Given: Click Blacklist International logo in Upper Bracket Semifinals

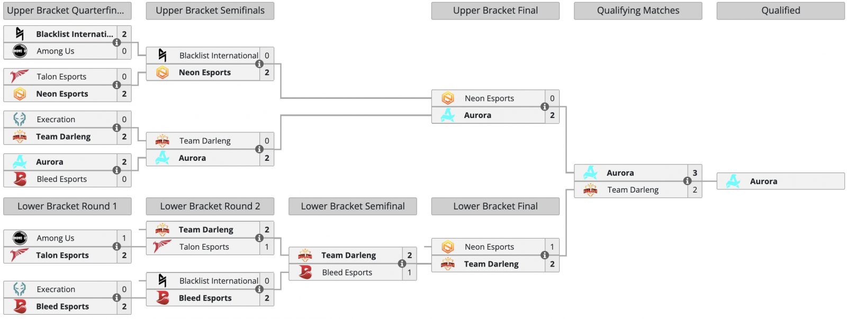Looking at the screenshot, I should tap(163, 55).
